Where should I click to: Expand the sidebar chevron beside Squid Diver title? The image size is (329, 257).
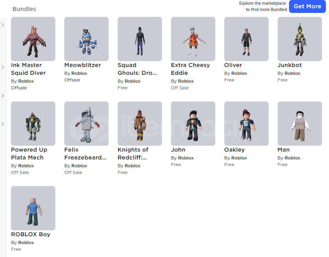pos(3,67)
